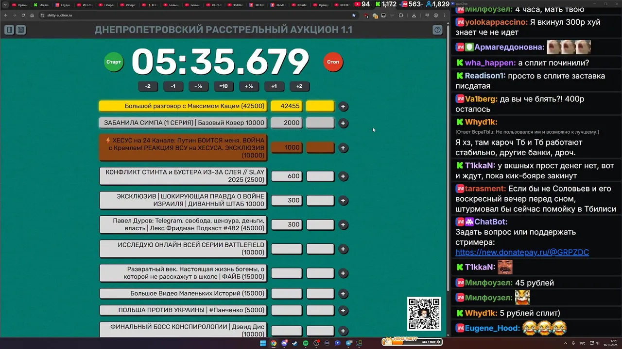Click the panel layout icon in auction header
The width and height of the screenshot is (622, 349).
tap(9, 30)
